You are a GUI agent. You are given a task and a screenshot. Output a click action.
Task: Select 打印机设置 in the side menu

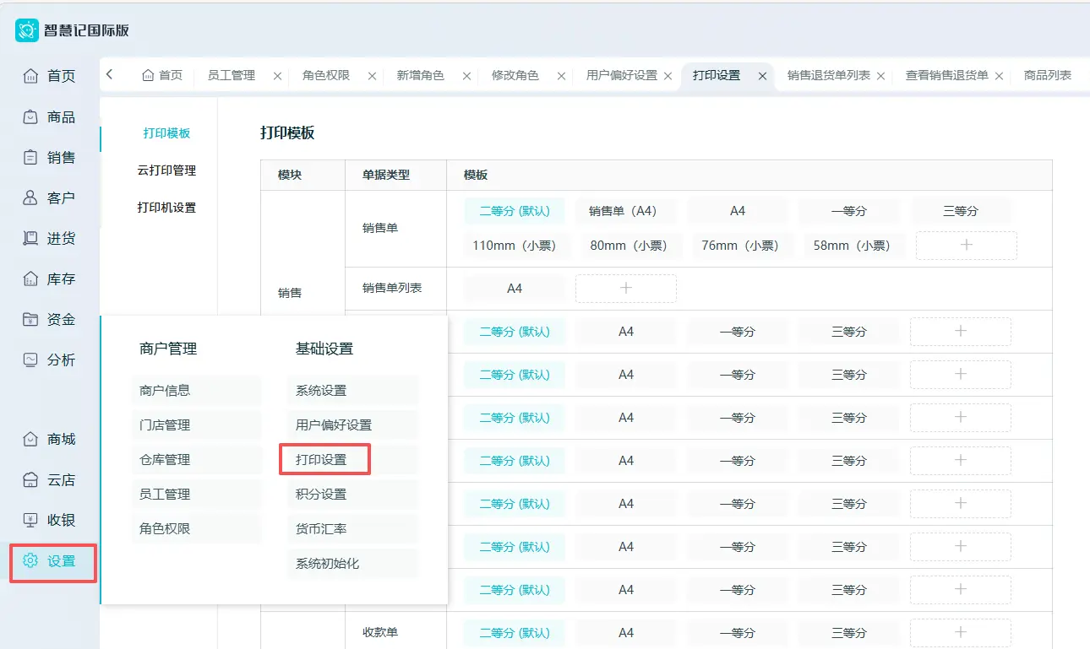pos(166,208)
